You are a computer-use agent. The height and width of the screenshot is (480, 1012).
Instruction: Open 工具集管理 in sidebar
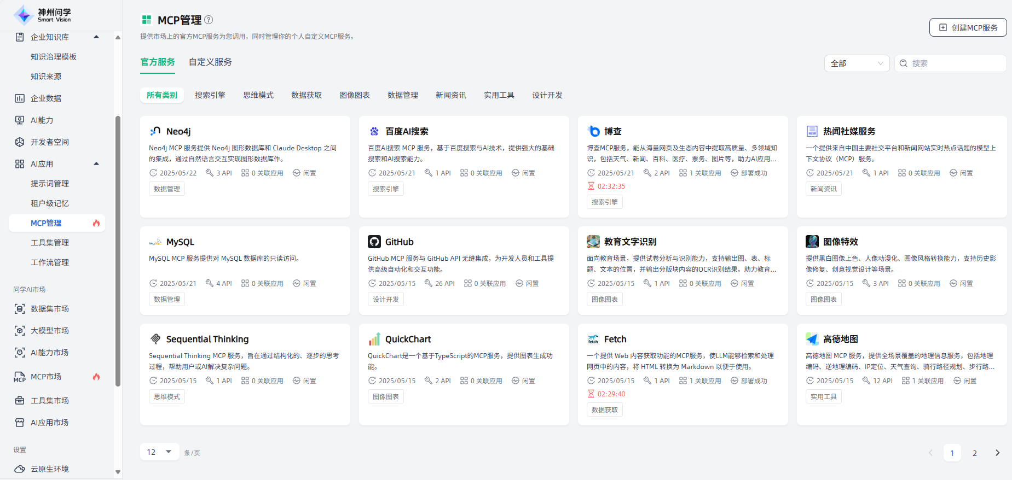click(50, 243)
